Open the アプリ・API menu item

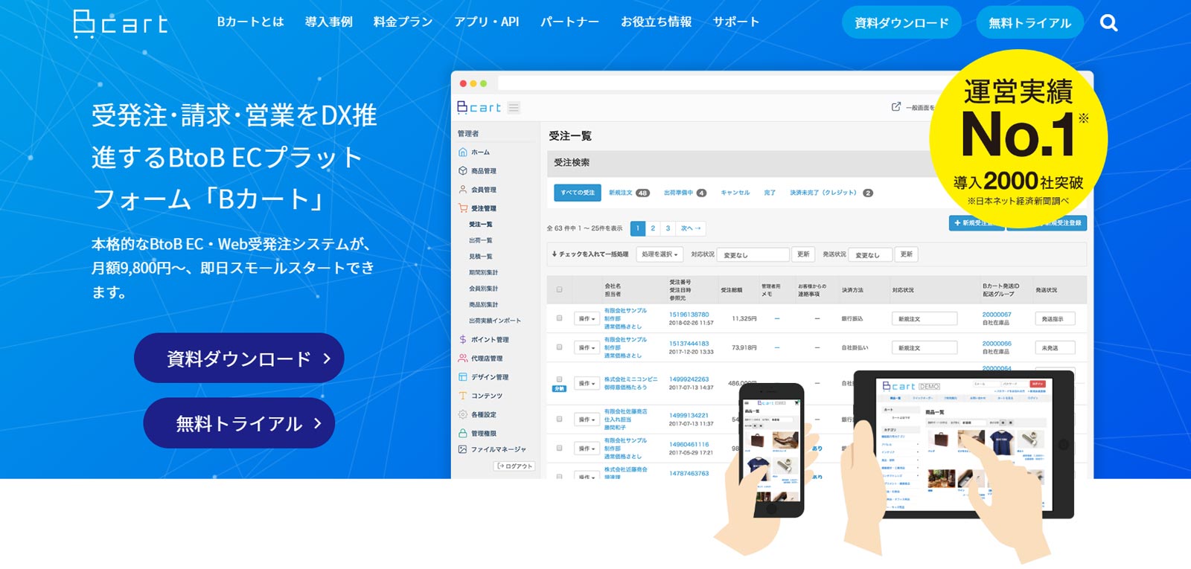coord(486,22)
